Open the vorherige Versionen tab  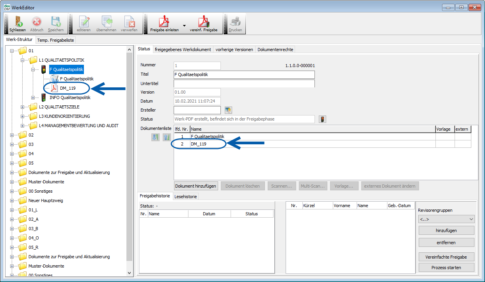coord(234,50)
